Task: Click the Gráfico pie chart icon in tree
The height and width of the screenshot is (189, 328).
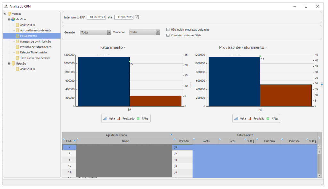Action: tap(13, 20)
